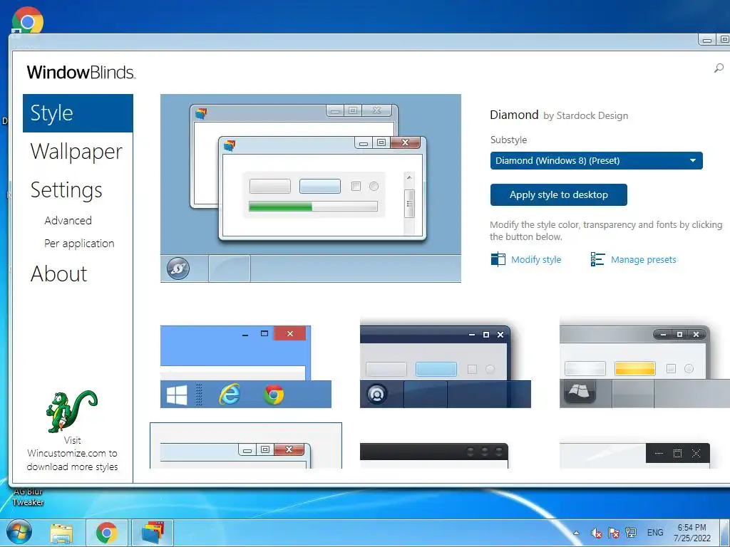Show hidden tray icons arrow
The width and height of the screenshot is (730, 547).
(x=576, y=533)
